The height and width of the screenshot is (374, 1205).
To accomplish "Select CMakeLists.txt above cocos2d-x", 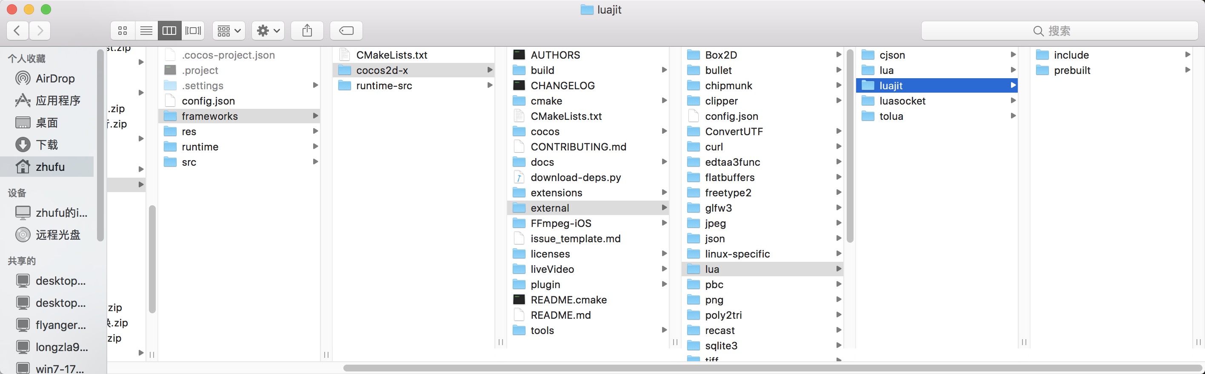I will 414,55.
